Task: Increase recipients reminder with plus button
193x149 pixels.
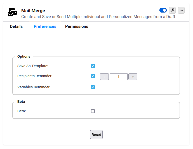Action: tap(133, 77)
